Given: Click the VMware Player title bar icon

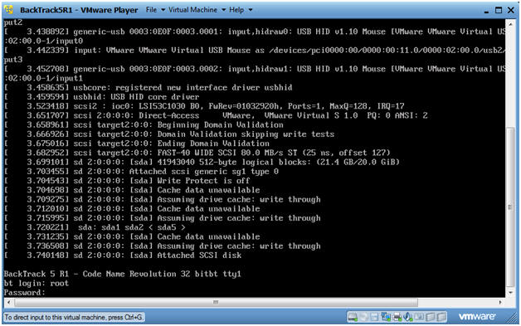Looking at the screenshot, I should click(x=8, y=10).
